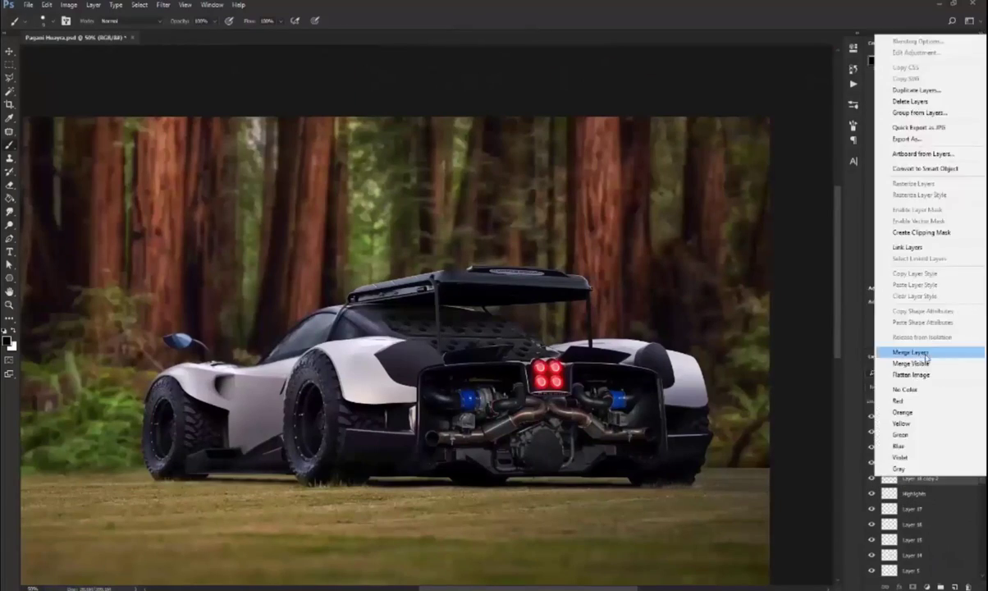Choose Merge Layers from context menu
Image resolution: width=988 pixels, height=591 pixels.
click(x=910, y=352)
